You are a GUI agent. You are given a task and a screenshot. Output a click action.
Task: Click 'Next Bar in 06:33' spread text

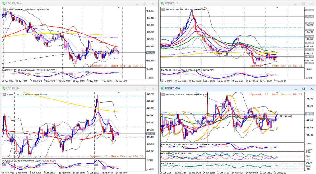pos(287,94)
